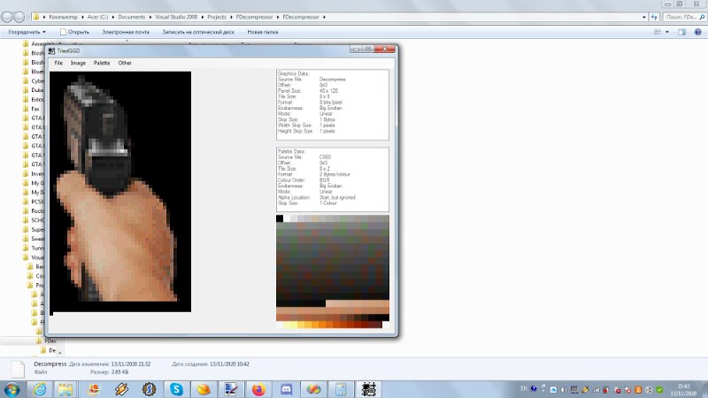Screen dimensions: 708x398
Task: Open the Windows Start menu
Action: [x=12, y=389]
